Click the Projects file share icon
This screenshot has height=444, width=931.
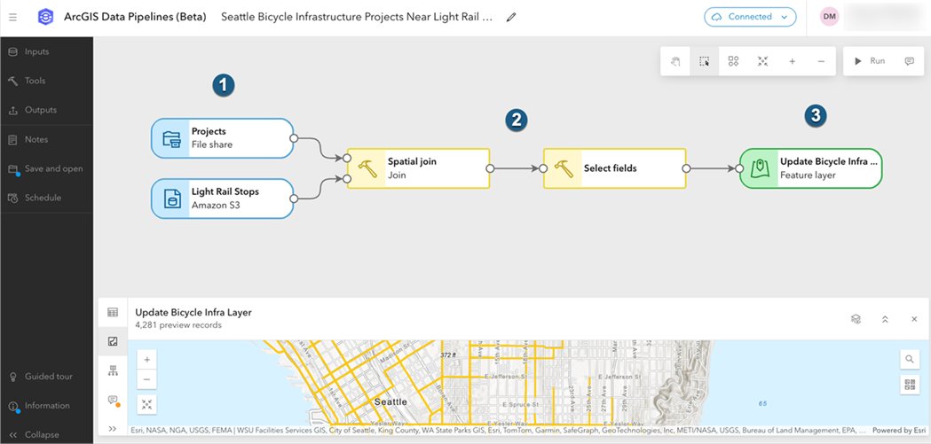171,139
